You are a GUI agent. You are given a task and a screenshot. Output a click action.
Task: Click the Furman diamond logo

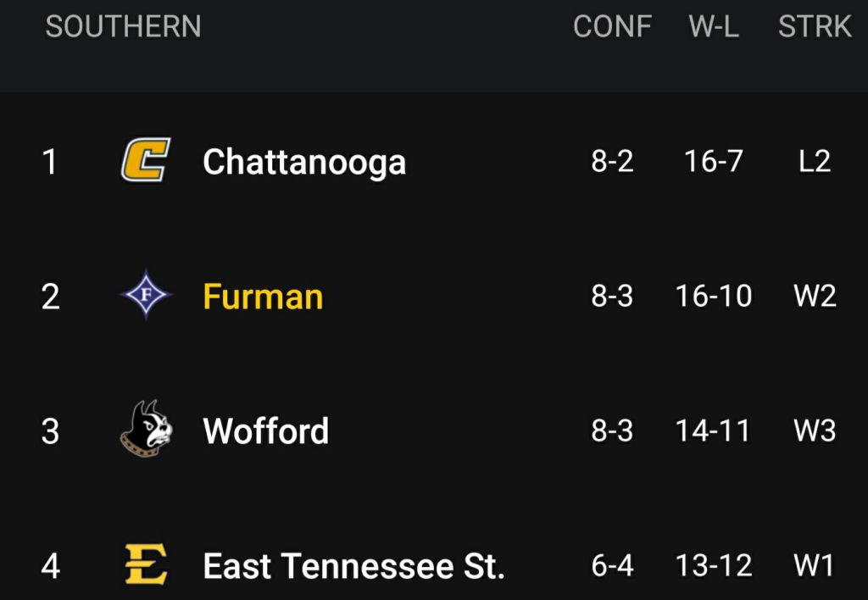(x=146, y=296)
